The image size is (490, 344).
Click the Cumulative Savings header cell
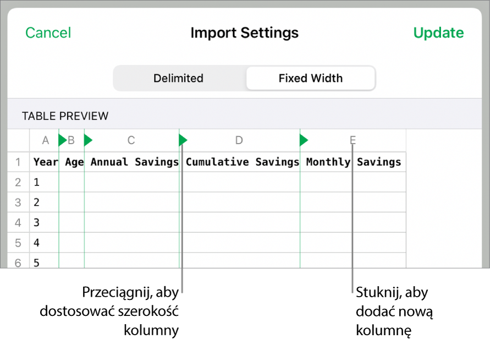242,162
